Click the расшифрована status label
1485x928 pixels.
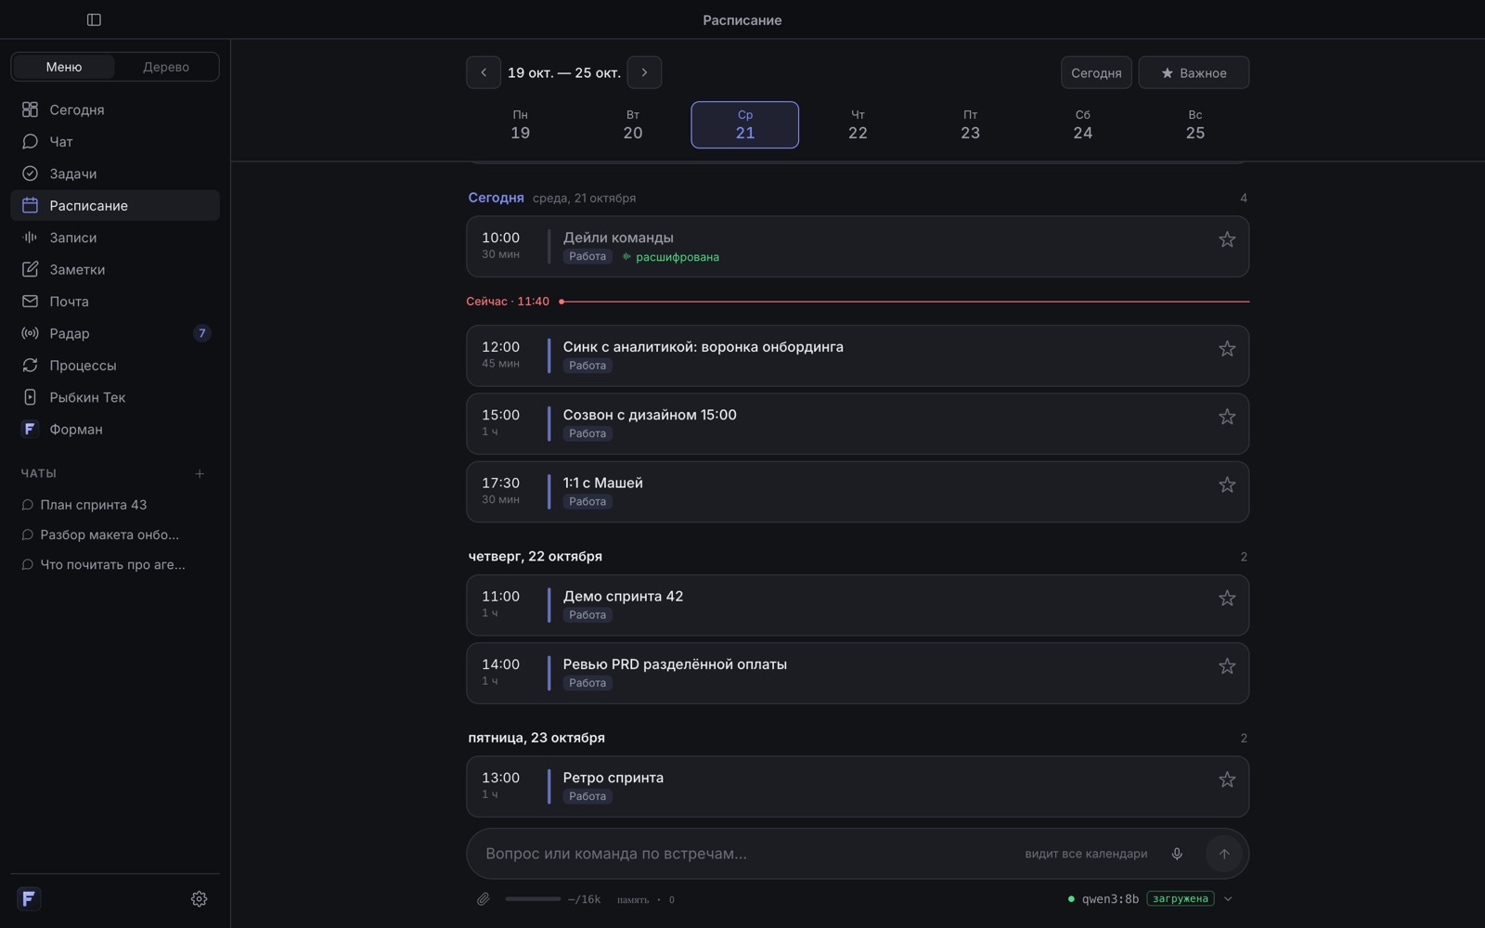671,257
